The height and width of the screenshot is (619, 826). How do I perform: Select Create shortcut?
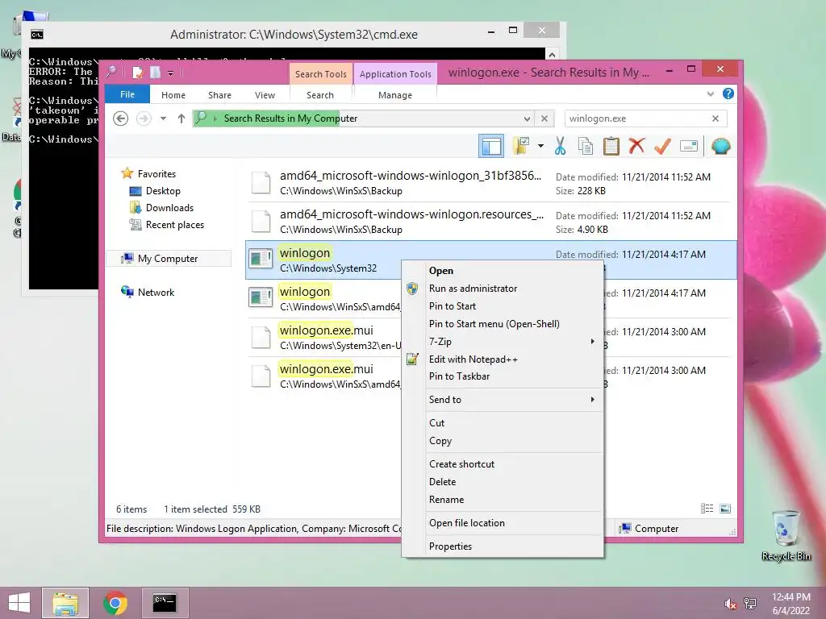tap(503, 464)
